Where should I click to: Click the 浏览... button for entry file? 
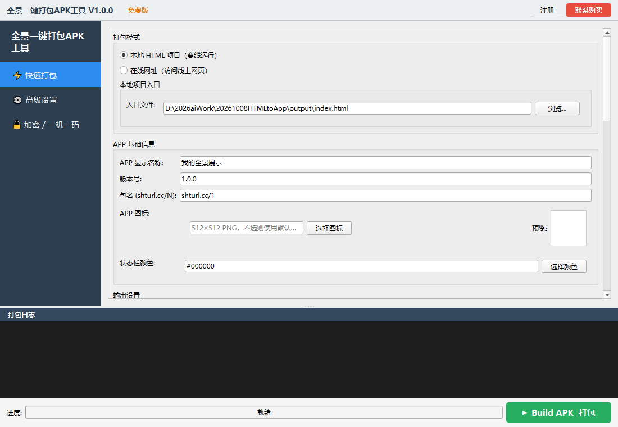pyautogui.click(x=557, y=108)
